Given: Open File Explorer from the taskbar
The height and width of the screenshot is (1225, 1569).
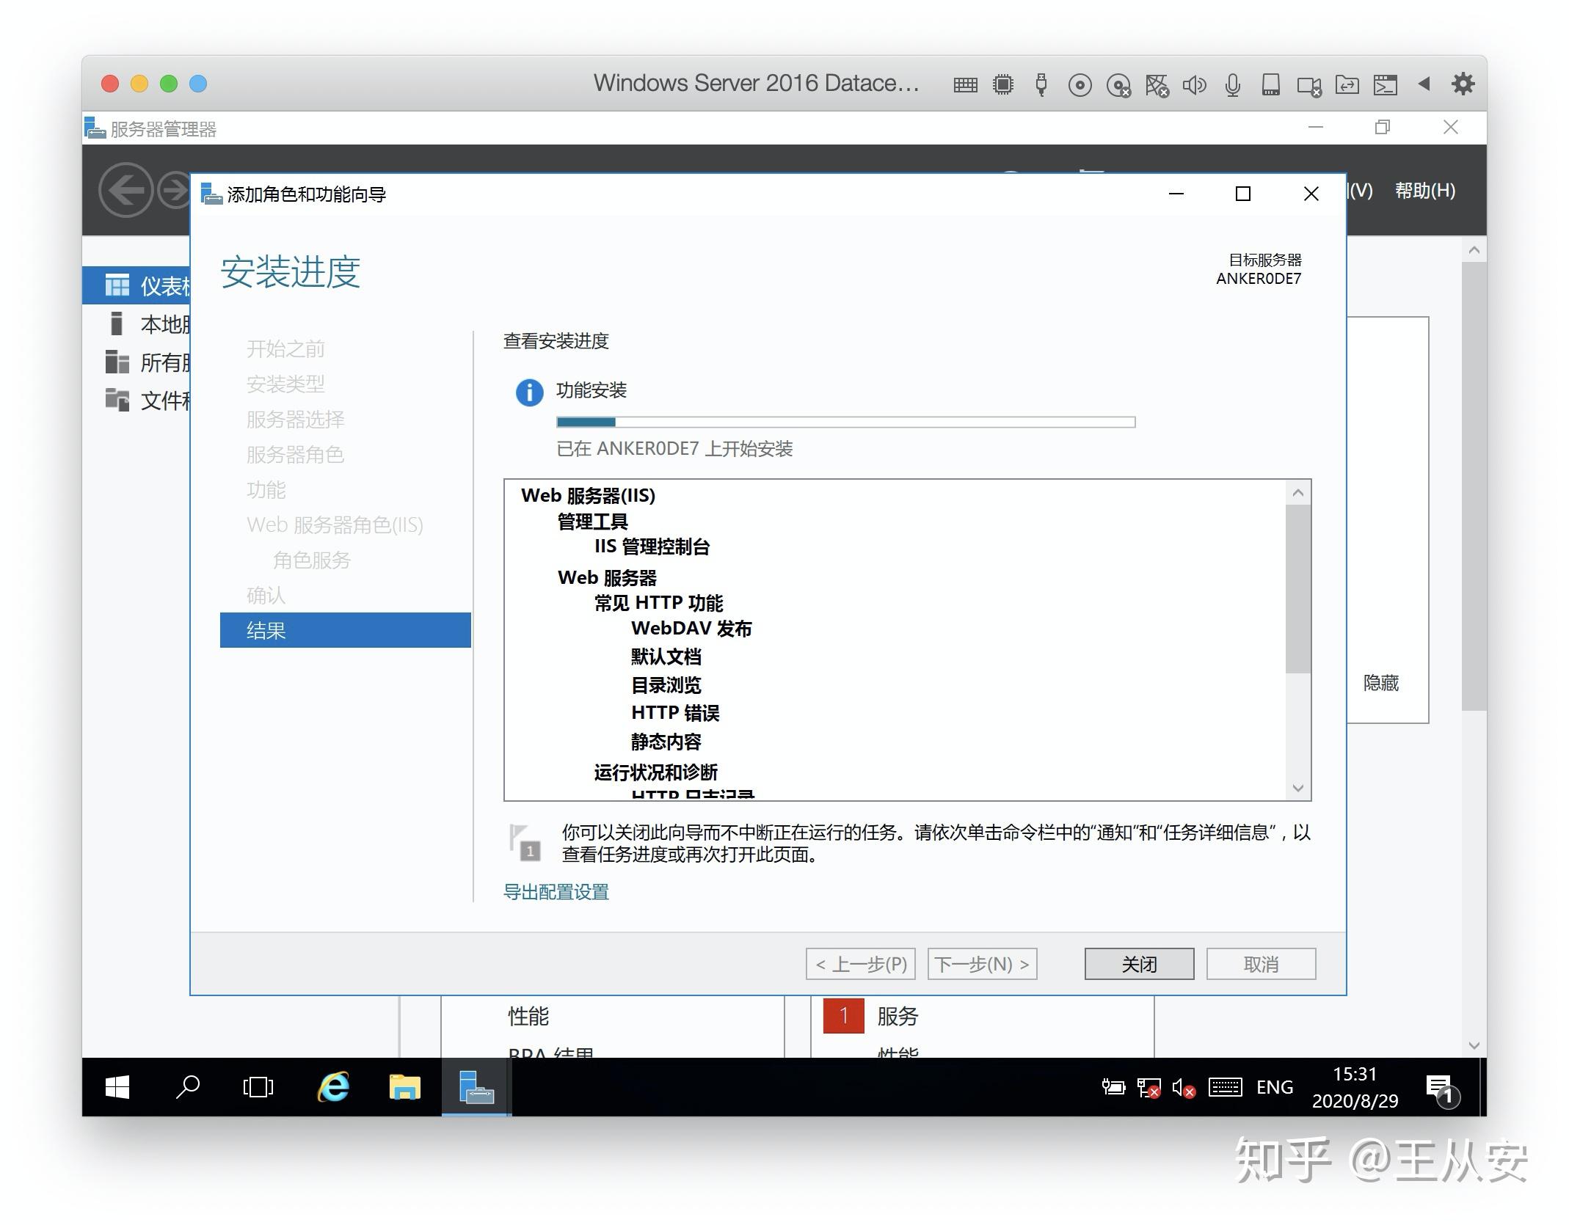Looking at the screenshot, I should [404, 1087].
